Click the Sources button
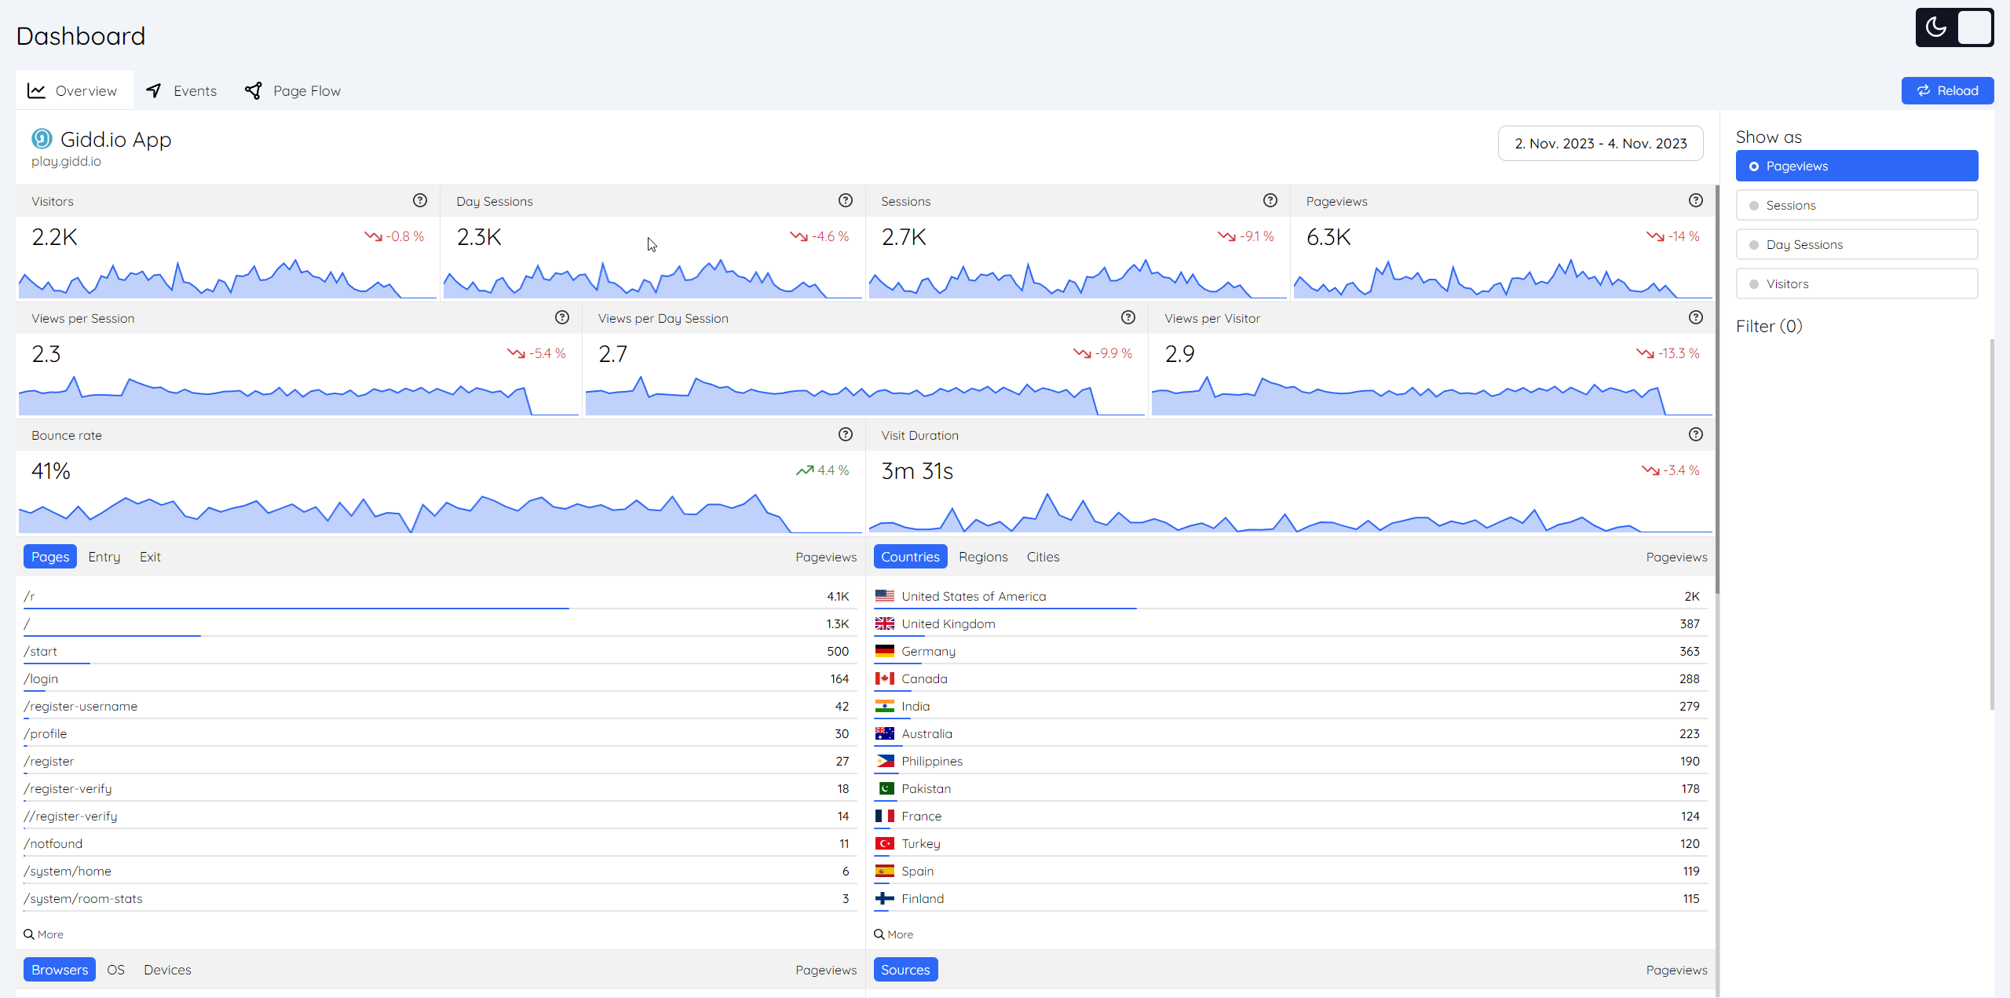 (904, 969)
